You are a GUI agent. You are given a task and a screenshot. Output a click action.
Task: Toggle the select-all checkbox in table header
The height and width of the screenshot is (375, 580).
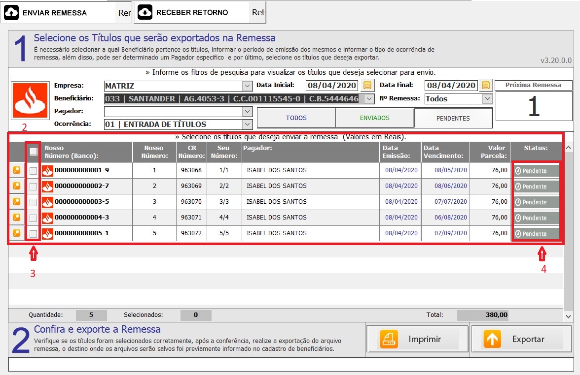click(34, 152)
